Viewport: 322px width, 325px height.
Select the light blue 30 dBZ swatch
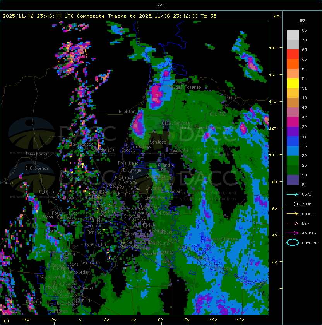tap(293, 151)
